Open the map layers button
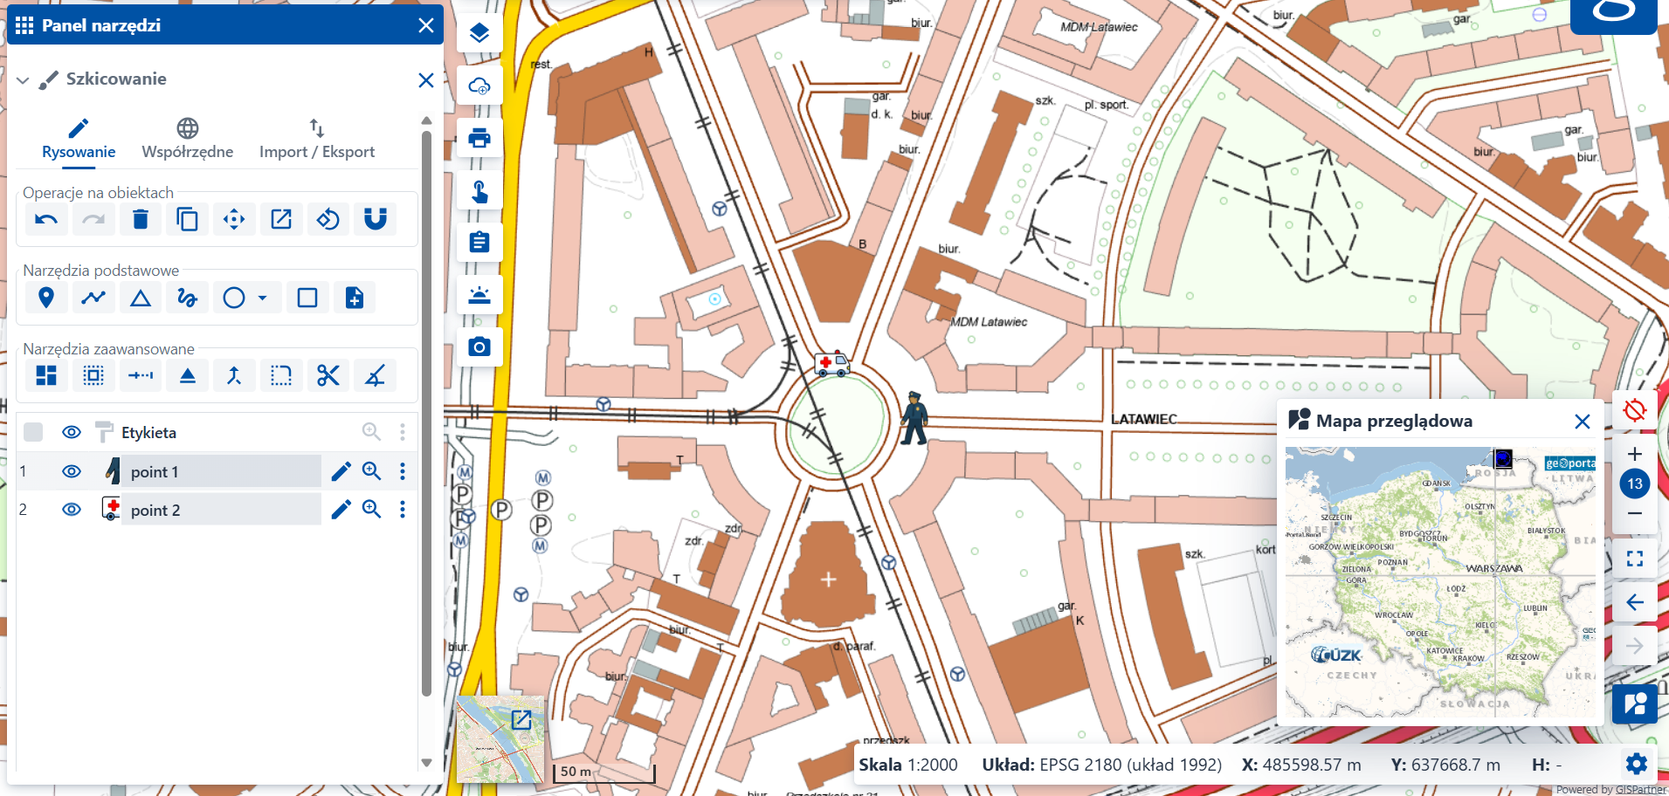The width and height of the screenshot is (1669, 796). pyautogui.click(x=479, y=34)
